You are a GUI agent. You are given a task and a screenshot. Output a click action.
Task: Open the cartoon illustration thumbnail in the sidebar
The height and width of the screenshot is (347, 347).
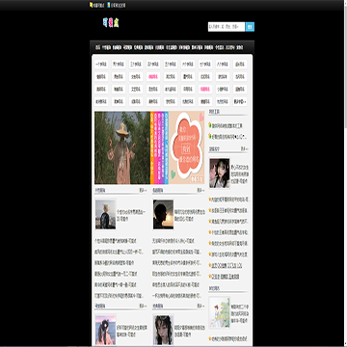pos(220,312)
